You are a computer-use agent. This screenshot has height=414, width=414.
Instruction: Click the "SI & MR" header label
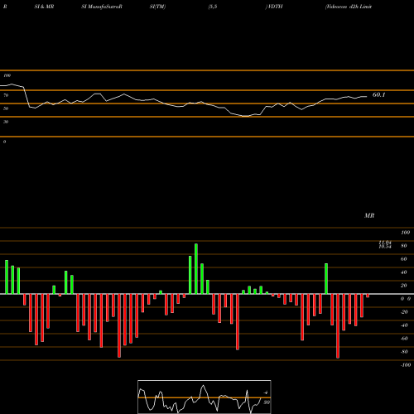pos(44,7)
